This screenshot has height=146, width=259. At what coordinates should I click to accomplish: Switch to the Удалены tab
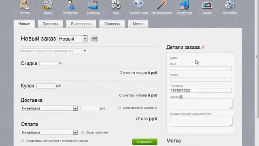(112, 24)
